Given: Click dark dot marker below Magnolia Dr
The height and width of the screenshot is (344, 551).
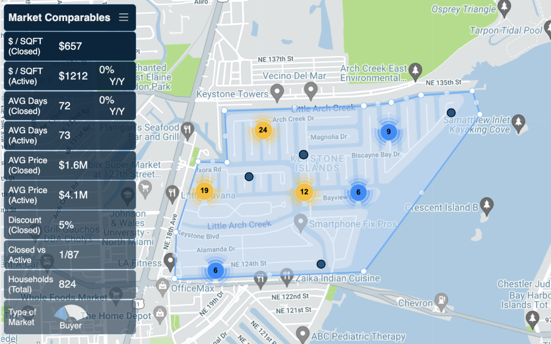Looking at the screenshot, I should (x=303, y=154).
